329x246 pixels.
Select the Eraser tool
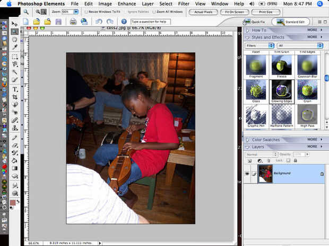pyautogui.click(x=14, y=145)
